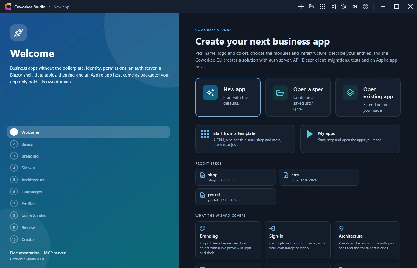This screenshot has height=268, width=417.
Task: Click the arrow icon on Sign-in card
Action: click(272, 228)
